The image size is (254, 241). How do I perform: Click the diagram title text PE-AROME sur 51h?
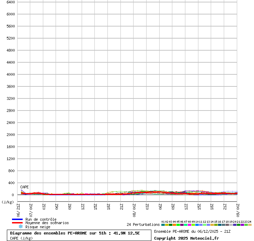click(x=75, y=233)
